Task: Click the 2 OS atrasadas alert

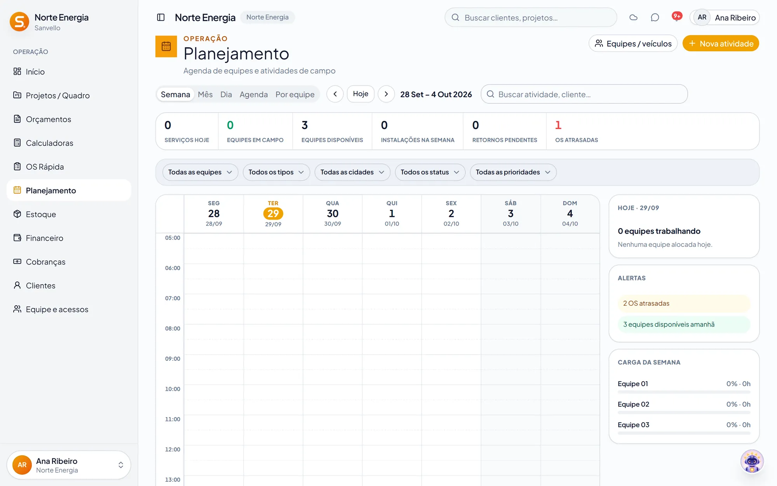Action: point(684,303)
